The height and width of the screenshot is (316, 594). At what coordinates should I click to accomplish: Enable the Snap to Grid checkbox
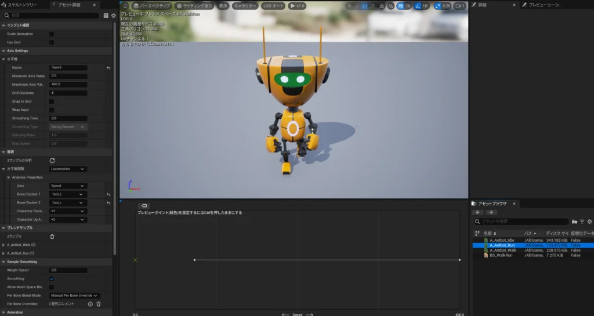52,101
